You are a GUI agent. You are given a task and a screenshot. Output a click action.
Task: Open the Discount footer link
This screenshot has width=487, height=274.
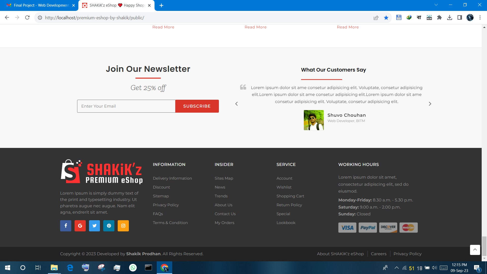[161, 187]
